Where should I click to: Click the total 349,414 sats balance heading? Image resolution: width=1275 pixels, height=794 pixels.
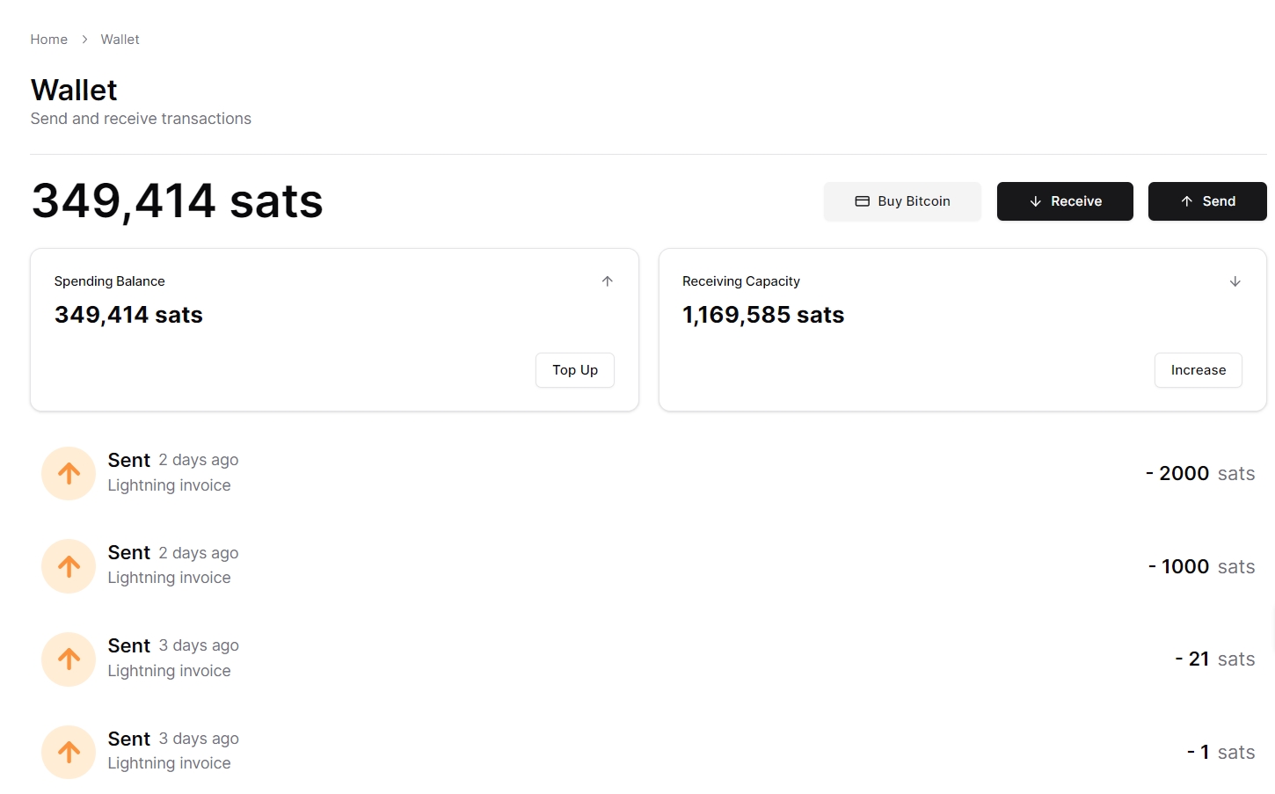177,201
